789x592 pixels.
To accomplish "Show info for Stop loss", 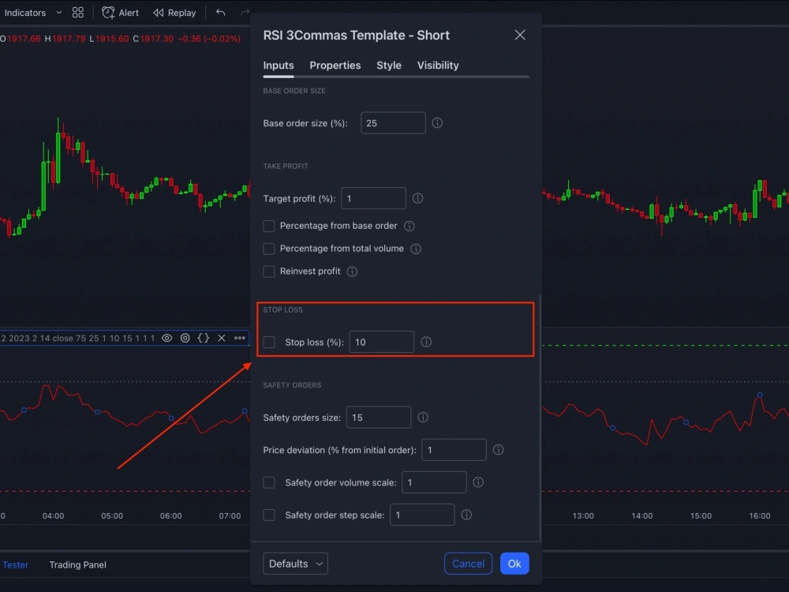I will (x=426, y=342).
